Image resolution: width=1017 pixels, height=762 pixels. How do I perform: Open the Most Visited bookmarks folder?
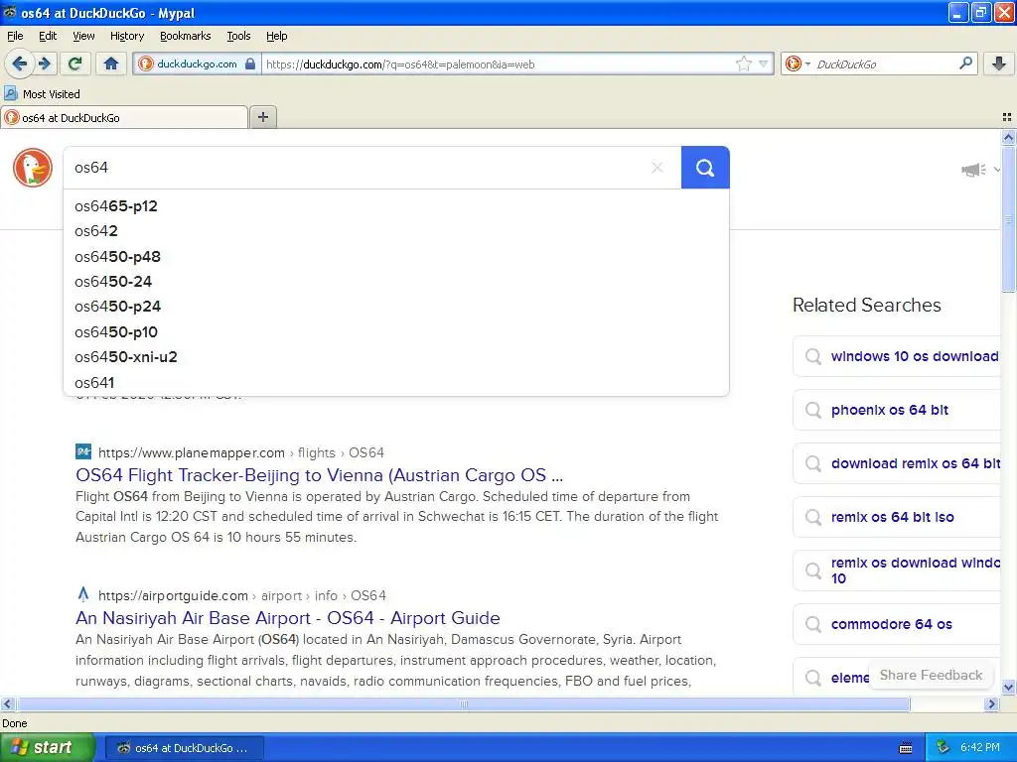coord(43,94)
